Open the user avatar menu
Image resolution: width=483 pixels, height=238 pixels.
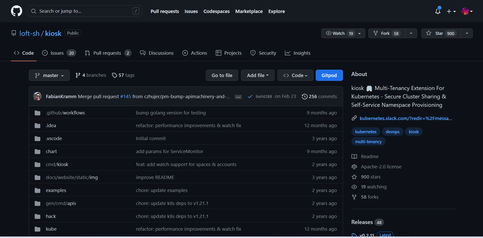[467, 11]
